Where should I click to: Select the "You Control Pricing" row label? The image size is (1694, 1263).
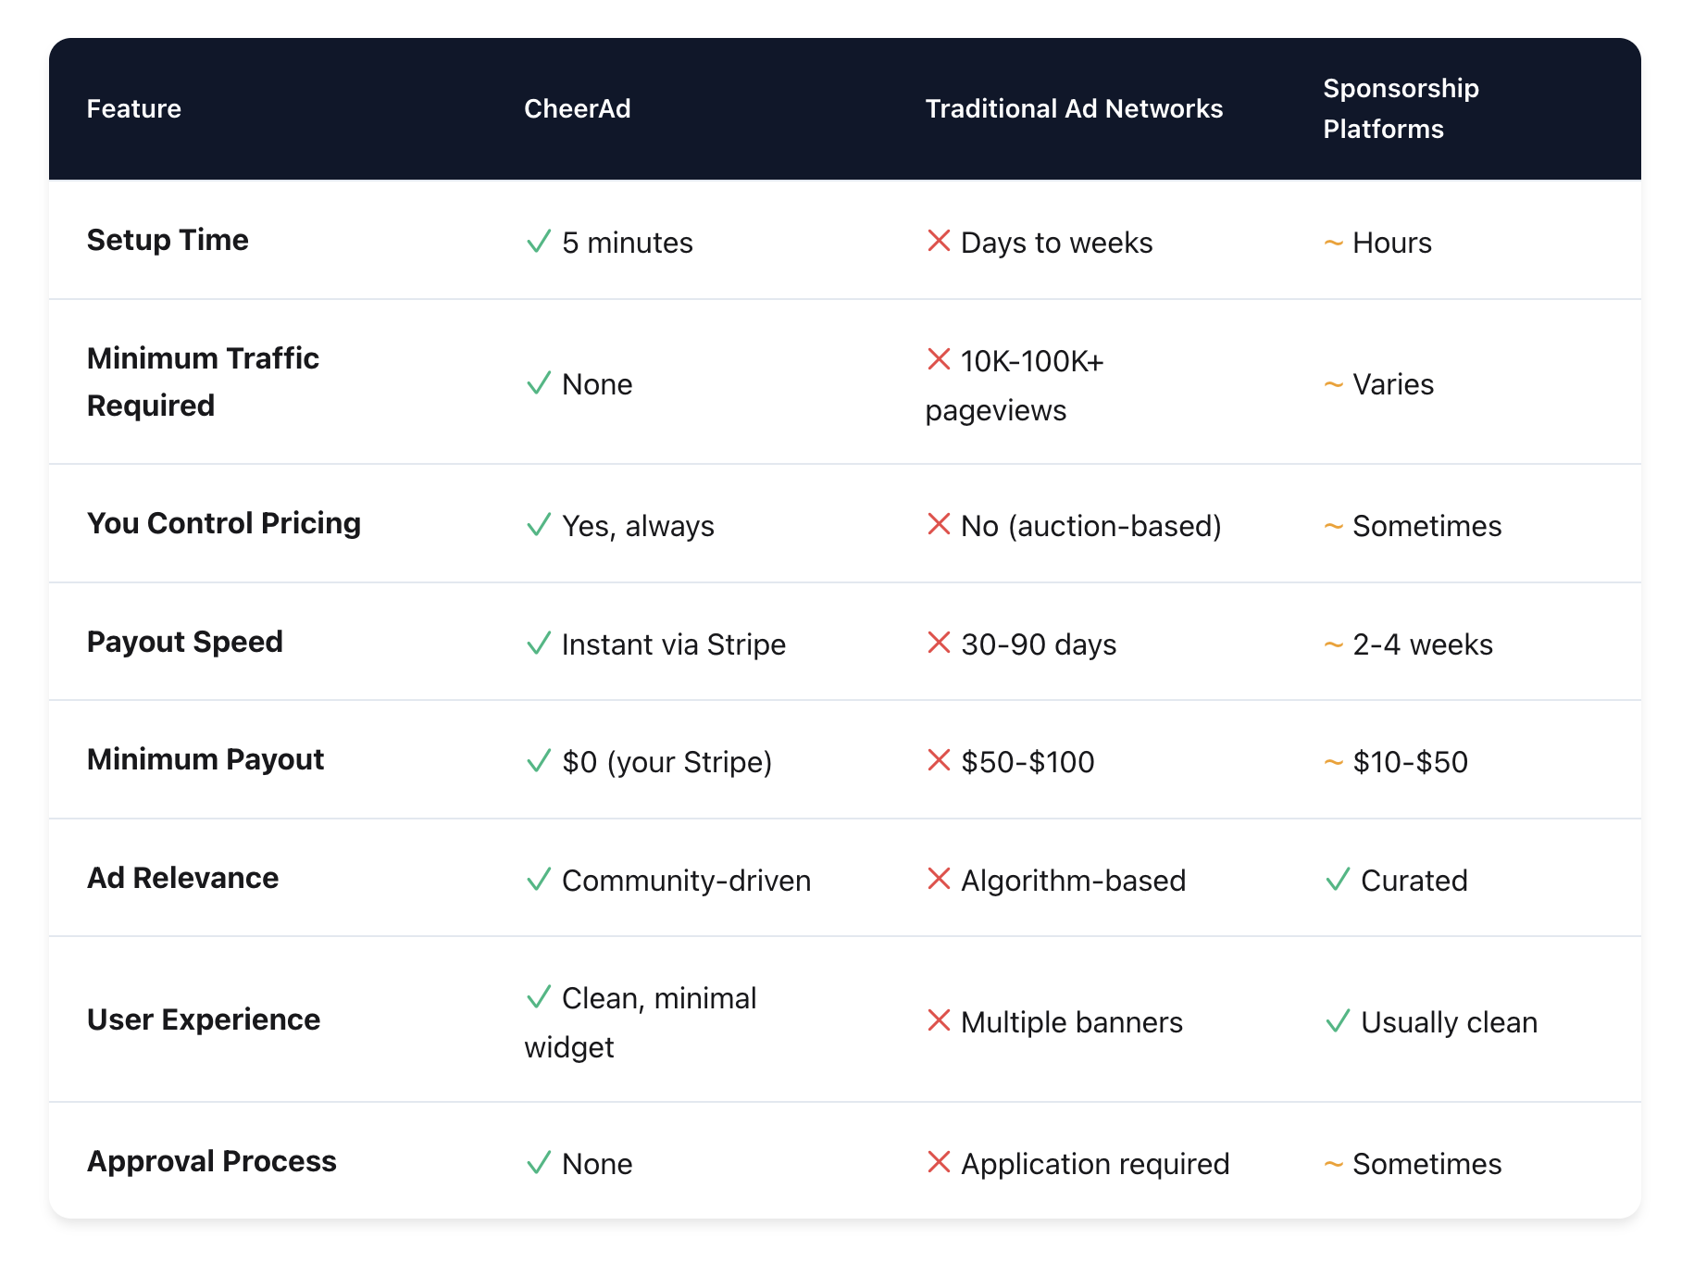tap(224, 523)
